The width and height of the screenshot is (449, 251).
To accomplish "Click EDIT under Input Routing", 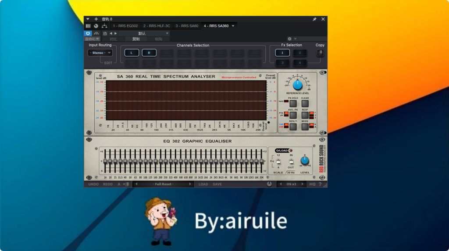I will (108, 63).
